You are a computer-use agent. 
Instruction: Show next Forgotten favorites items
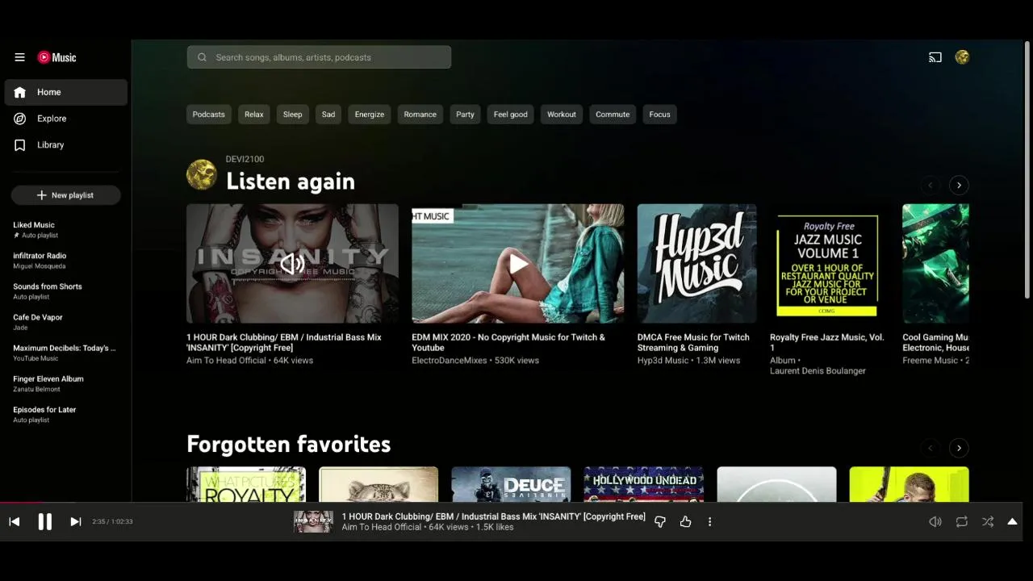coord(959,448)
